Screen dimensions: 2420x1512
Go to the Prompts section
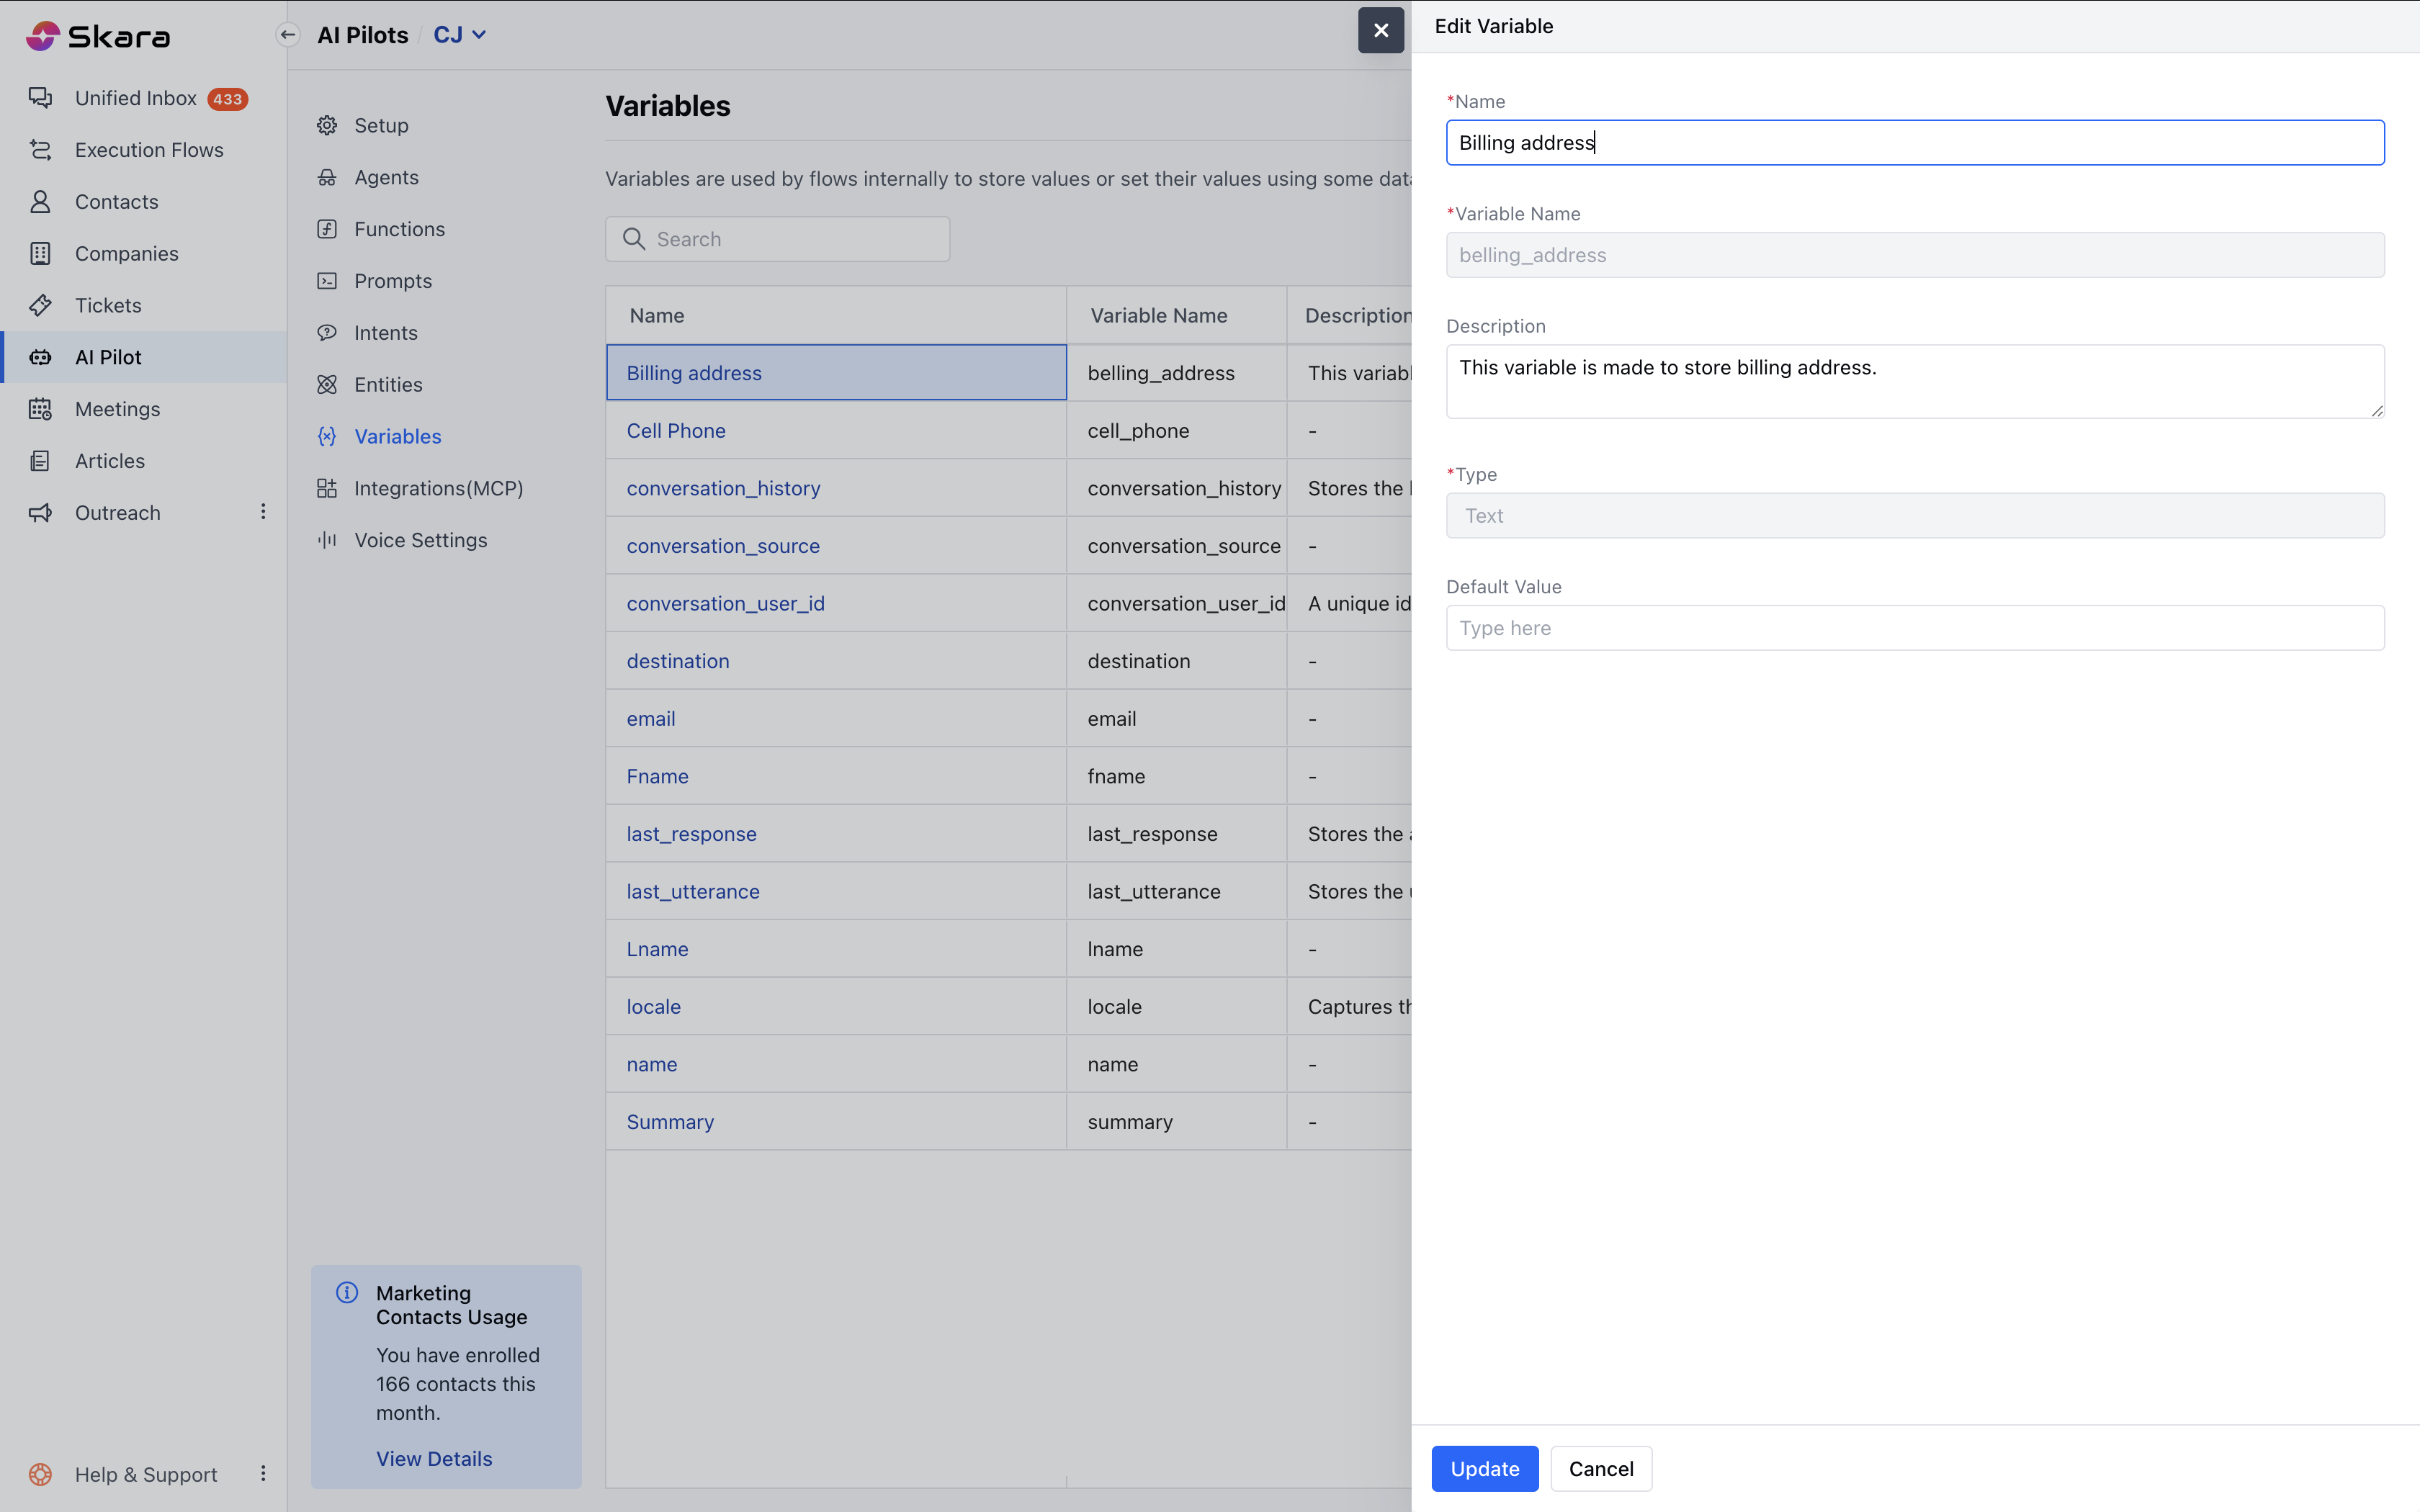(x=393, y=281)
